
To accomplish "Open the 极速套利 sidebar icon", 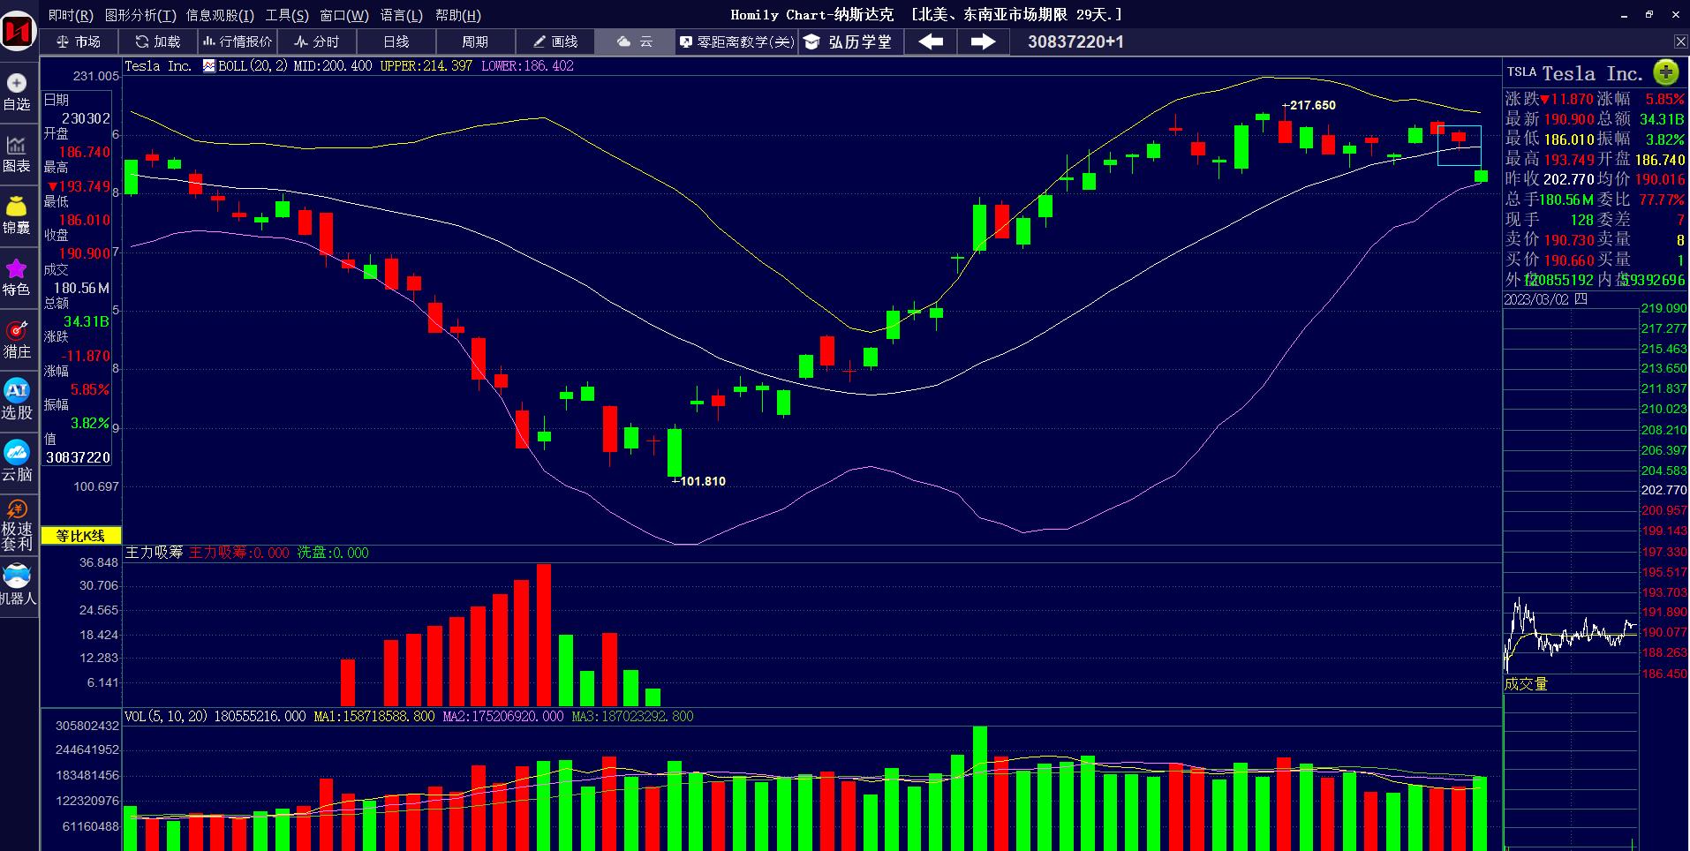I will coord(17,525).
